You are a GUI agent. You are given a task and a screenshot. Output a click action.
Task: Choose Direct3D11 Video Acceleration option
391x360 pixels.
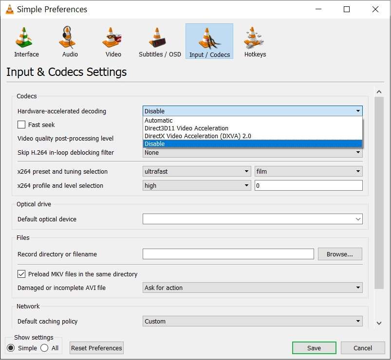point(252,128)
